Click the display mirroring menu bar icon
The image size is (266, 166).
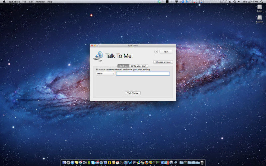(x=177, y=2)
